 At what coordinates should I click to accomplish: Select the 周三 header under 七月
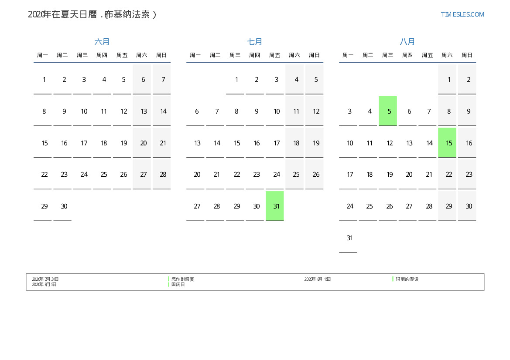click(235, 55)
